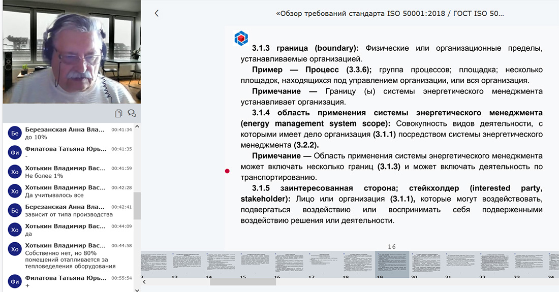Image resolution: width=559 pixels, height=292 pixels.
Task: Click the blue cube logo on slide
Action: (241, 39)
